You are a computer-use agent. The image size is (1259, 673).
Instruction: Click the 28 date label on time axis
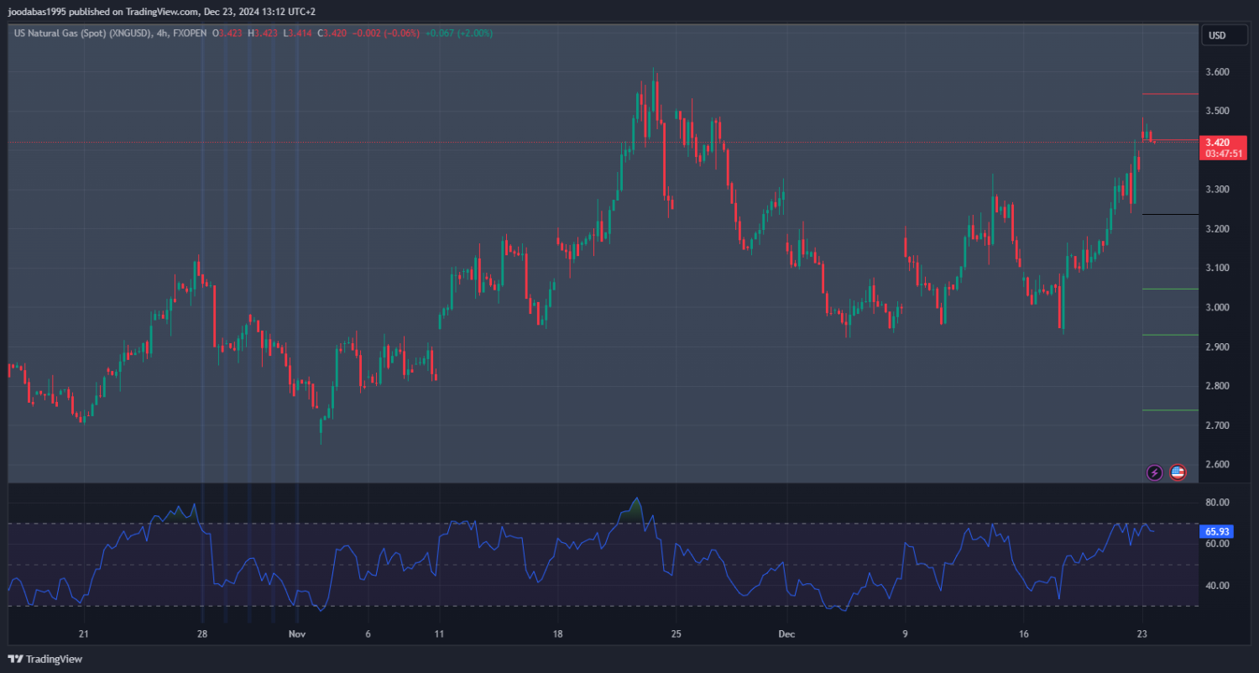click(x=201, y=634)
